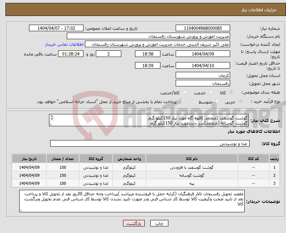
Task: Click the واحد شمارش column header
Action: click(129, 159)
